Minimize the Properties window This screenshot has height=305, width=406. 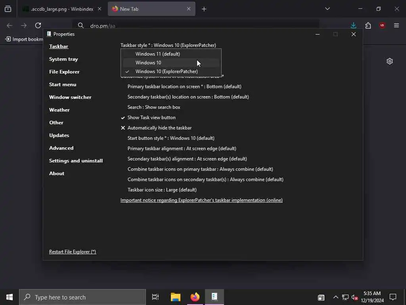coord(318,34)
